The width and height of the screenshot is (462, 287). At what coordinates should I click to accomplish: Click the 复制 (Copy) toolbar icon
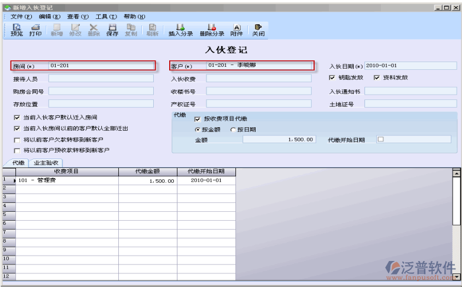point(131,30)
